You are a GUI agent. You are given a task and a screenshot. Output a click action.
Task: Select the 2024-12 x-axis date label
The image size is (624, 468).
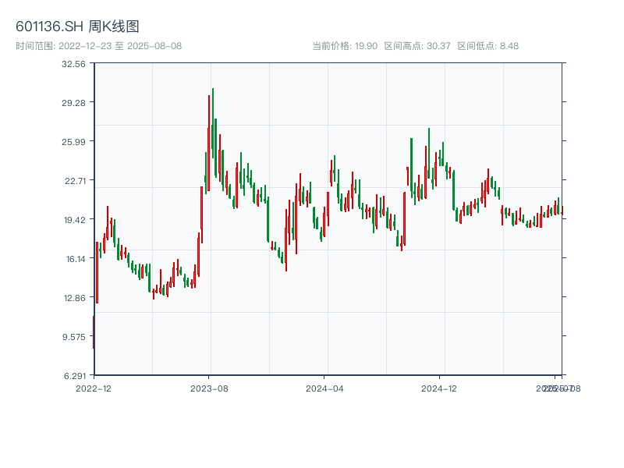click(x=438, y=388)
